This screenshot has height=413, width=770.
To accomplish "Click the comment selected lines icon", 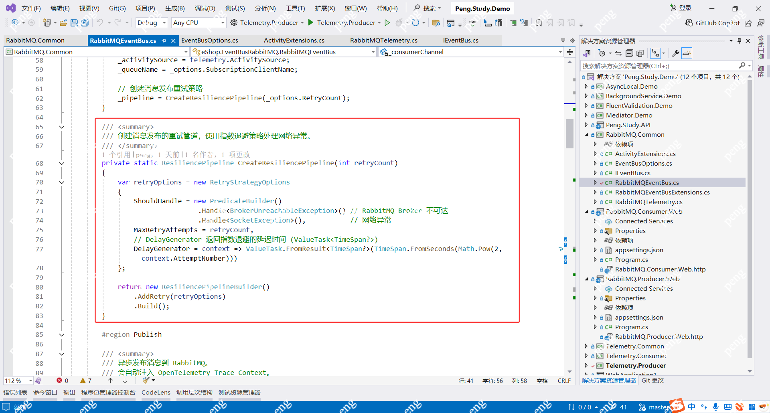I will click(513, 23).
